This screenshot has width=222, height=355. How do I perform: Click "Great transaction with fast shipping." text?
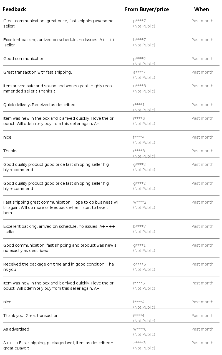point(37,72)
